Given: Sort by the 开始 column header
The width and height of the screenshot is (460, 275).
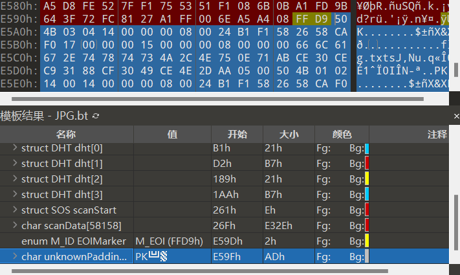Looking at the screenshot, I should tap(237, 135).
